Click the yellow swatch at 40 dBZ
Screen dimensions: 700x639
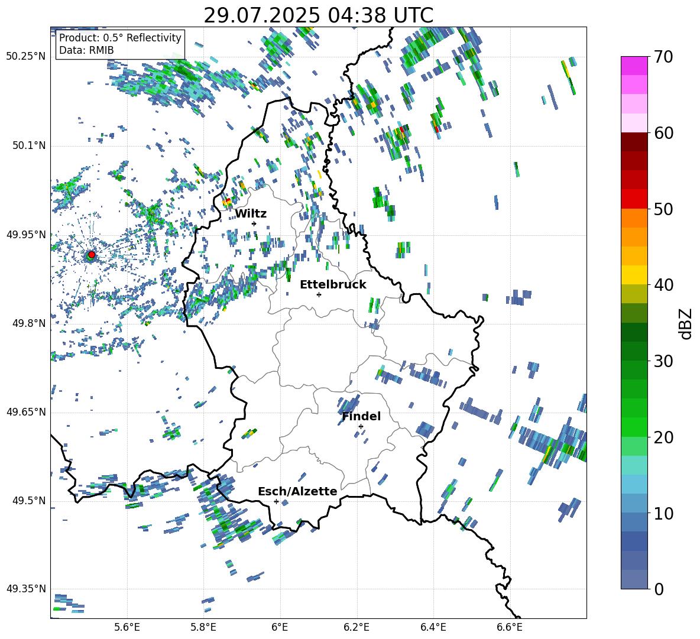[x=634, y=275]
